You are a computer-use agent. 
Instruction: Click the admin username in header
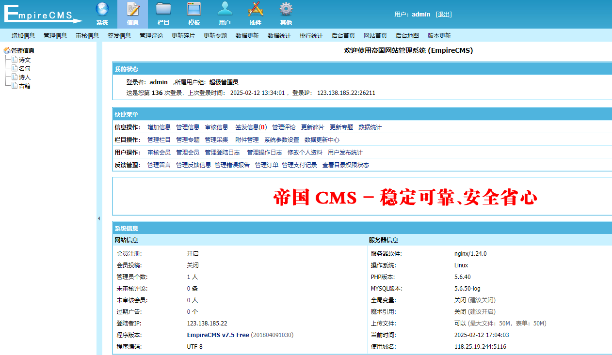[421, 15]
